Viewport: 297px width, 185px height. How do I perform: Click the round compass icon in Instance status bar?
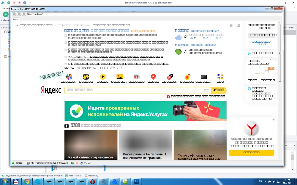coord(81,163)
